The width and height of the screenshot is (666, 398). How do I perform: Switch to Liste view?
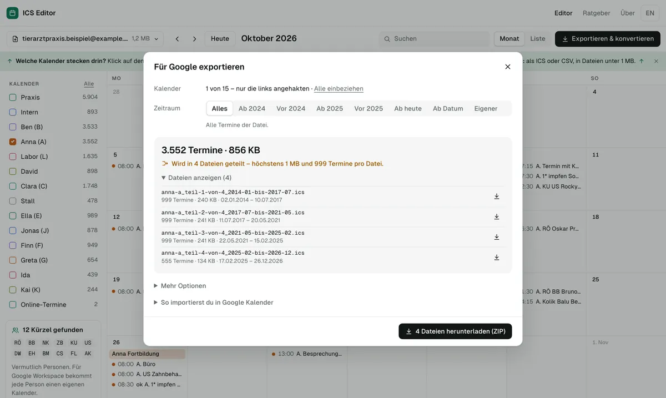pyautogui.click(x=538, y=39)
